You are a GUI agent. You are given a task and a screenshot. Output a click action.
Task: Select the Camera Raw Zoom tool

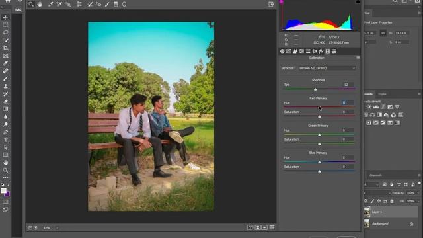[31, 4]
